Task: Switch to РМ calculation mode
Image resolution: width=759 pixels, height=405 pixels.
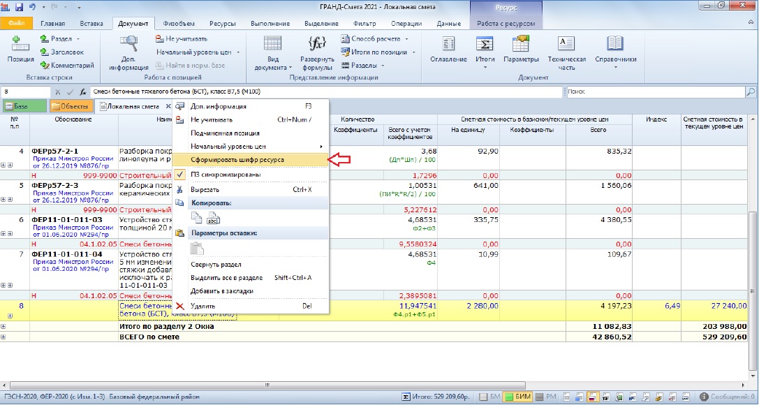Action: click(x=546, y=397)
